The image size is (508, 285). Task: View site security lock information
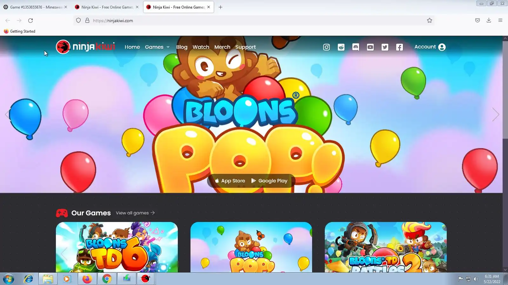(x=87, y=21)
